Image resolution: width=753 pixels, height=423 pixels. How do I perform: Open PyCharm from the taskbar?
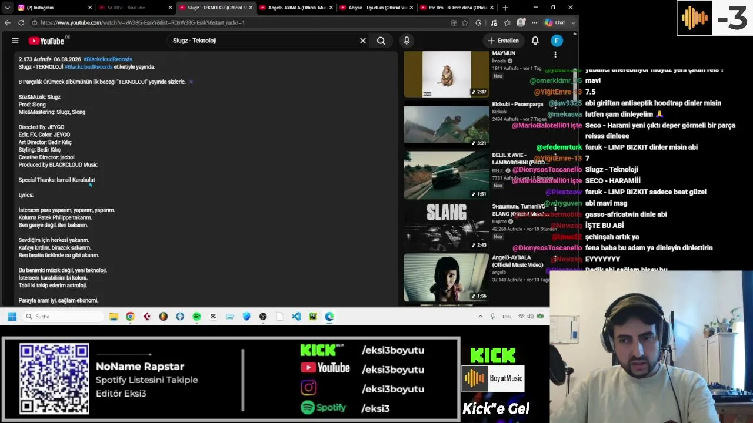312,317
